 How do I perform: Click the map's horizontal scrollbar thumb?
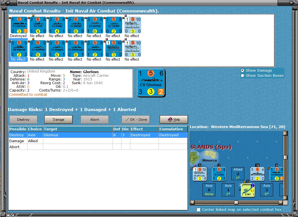(236, 203)
